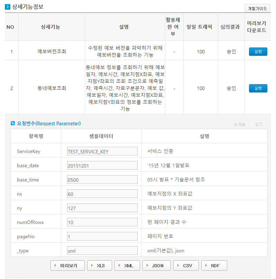
Task: Click the 예보버전조회 function name
Action: [x=52, y=52]
